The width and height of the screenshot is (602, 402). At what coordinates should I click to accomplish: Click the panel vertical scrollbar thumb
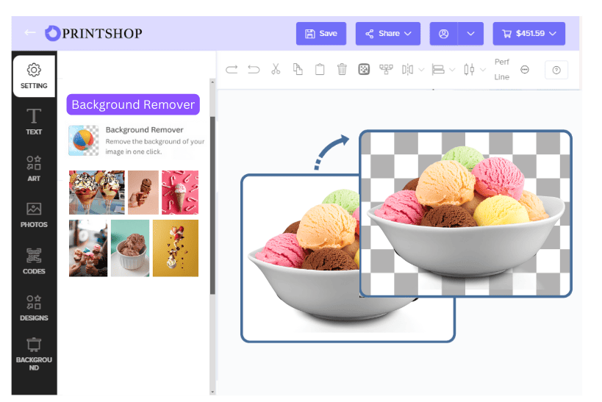click(x=212, y=206)
